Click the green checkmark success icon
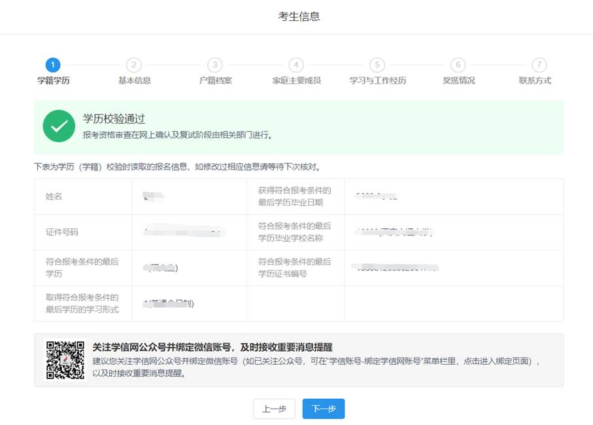Screen dimensions: 593x425 [59, 126]
